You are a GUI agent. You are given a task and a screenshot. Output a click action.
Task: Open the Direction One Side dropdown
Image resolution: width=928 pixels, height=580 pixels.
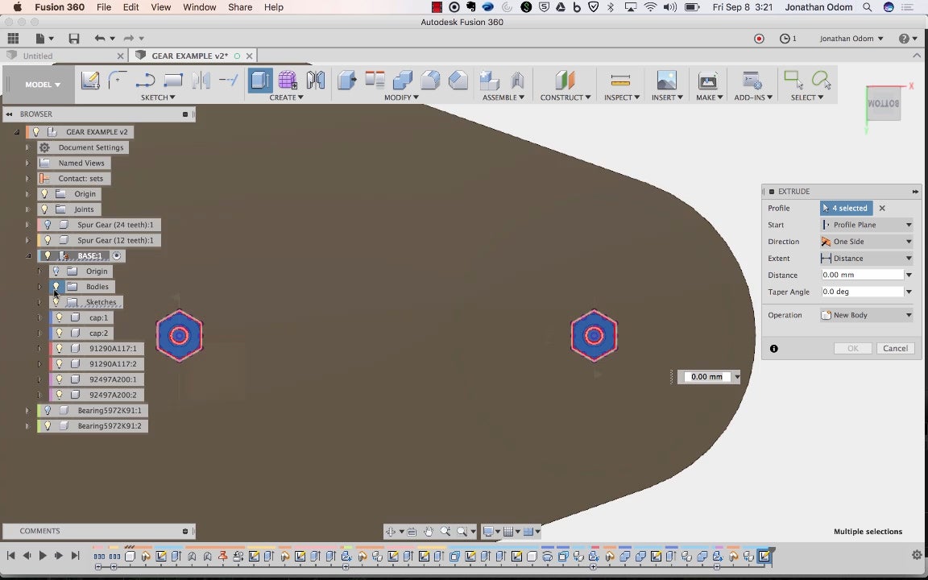point(866,242)
